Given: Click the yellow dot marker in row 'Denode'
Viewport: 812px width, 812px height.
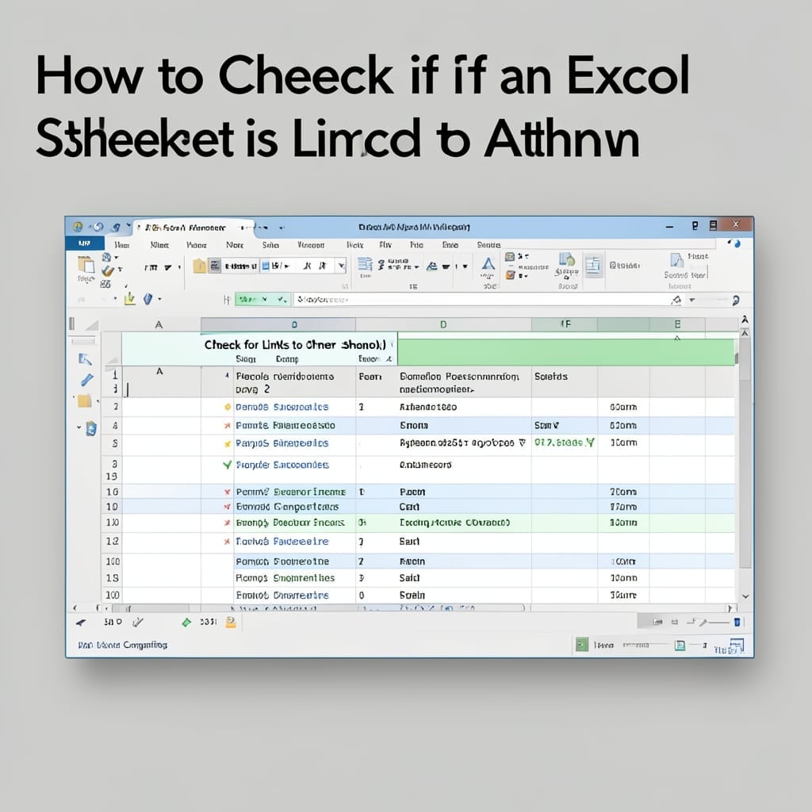Looking at the screenshot, I should tap(228, 407).
